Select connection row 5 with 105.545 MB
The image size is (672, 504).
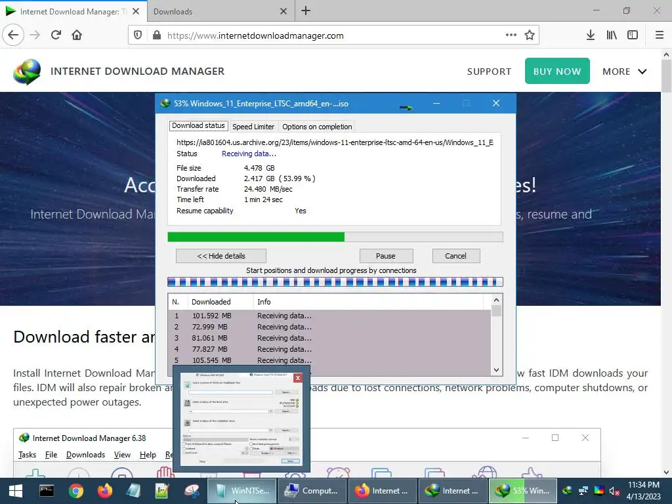329,360
